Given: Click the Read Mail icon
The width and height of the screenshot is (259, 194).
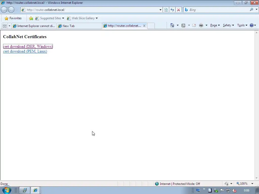Looking at the screenshot, I should [194, 25].
